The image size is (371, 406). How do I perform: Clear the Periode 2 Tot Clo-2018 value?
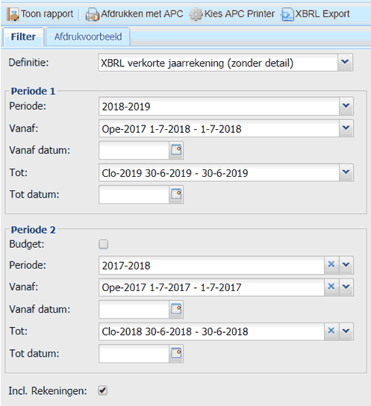[x=331, y=331]
